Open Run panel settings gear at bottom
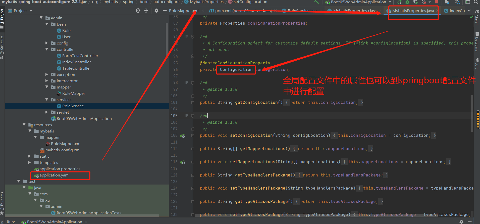Viewport: 480px width, 224px height. pos(461,221)
